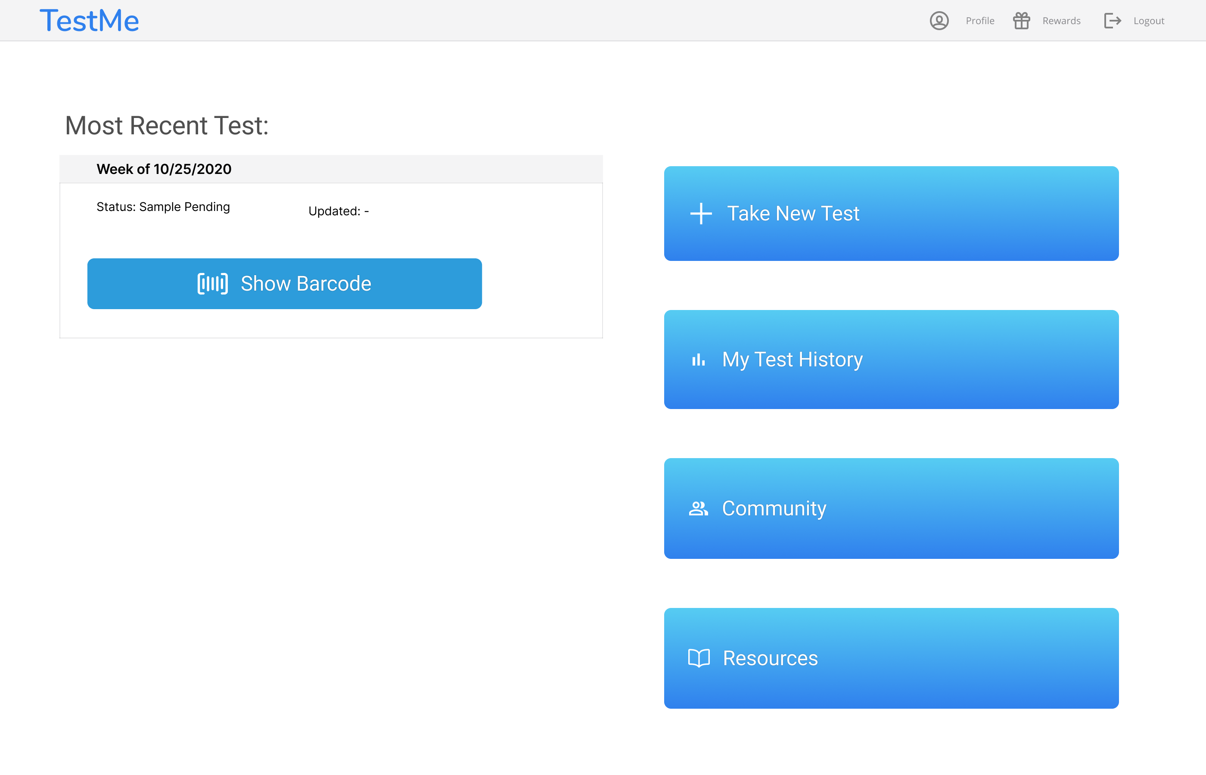Click the Rewards gift icon
This screenshot has width=1206, height=775.
tap(1021, 21)
